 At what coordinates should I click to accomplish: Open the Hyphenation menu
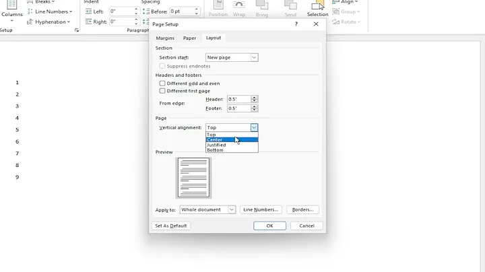click(x=48, y=22)
